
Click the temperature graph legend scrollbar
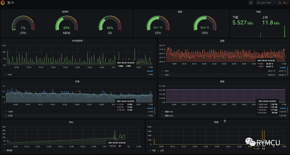287,71
